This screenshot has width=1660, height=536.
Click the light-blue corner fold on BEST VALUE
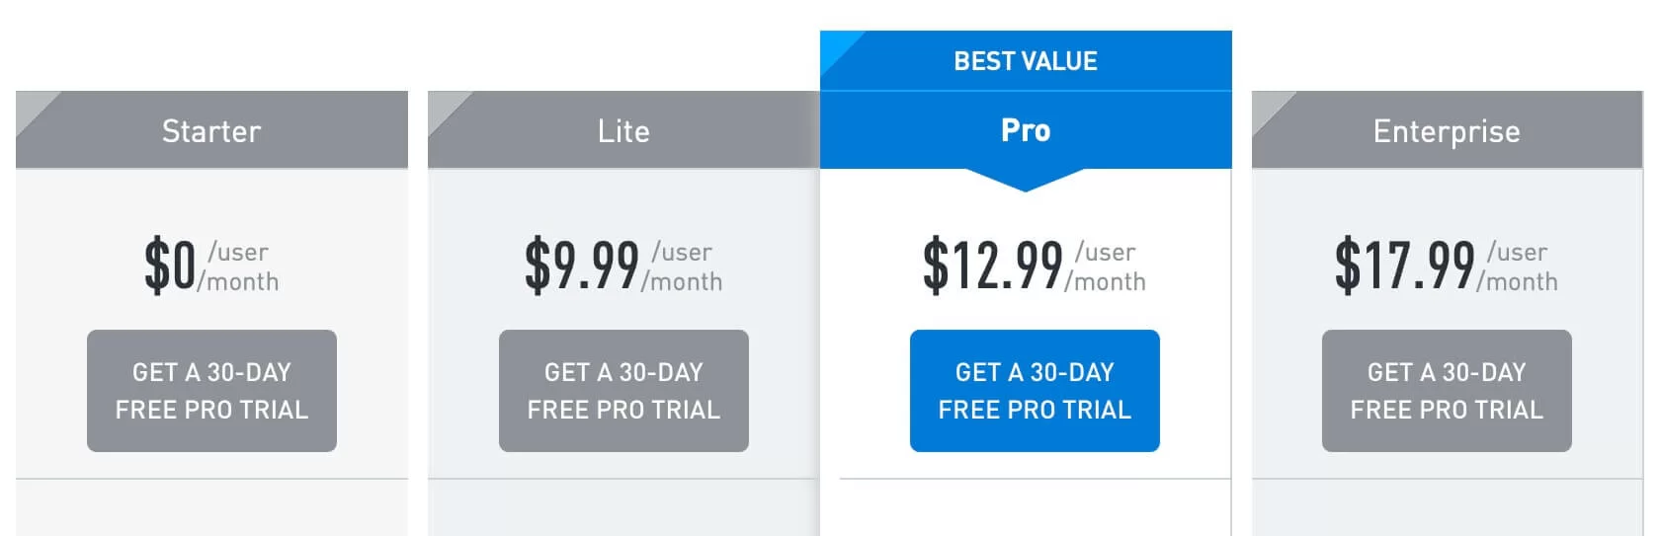pos(836,45)
